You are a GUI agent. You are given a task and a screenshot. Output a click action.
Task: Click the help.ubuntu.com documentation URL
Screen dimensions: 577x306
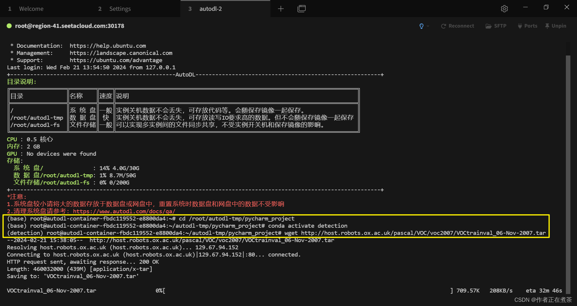pos(108,46)
